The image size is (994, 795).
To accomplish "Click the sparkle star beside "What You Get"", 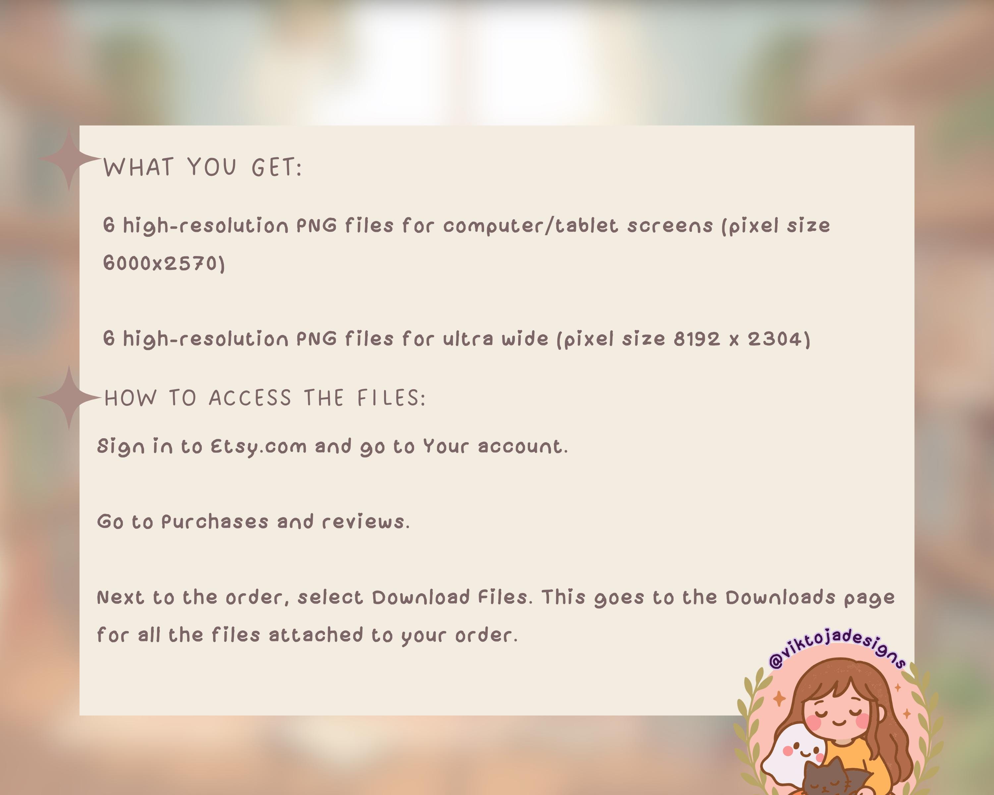I will 69,159.
